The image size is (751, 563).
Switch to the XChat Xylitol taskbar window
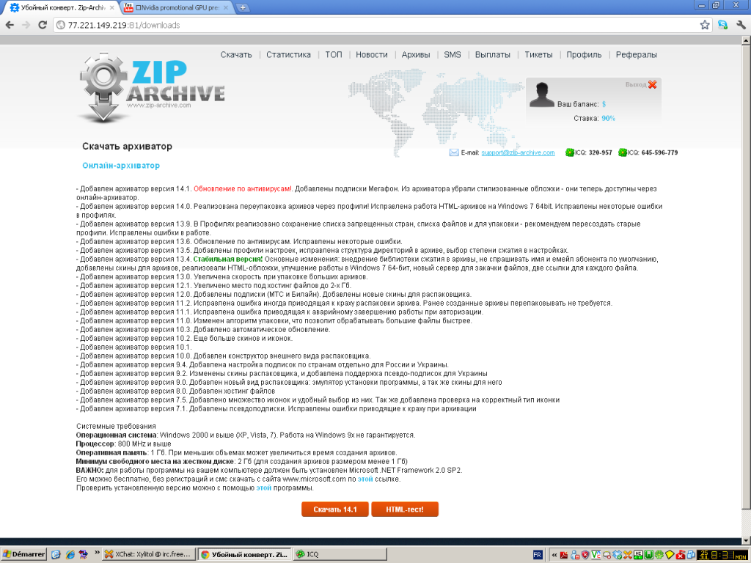tap(150, 554)
